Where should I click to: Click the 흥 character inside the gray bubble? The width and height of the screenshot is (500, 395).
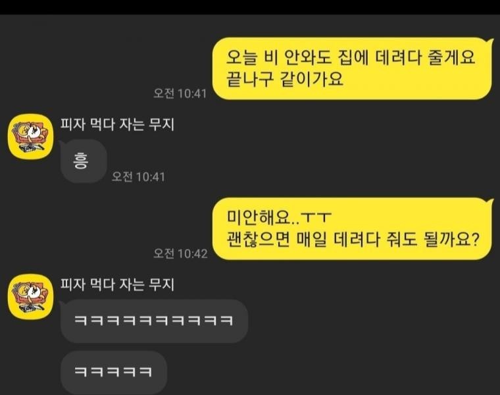pos(81,161)
